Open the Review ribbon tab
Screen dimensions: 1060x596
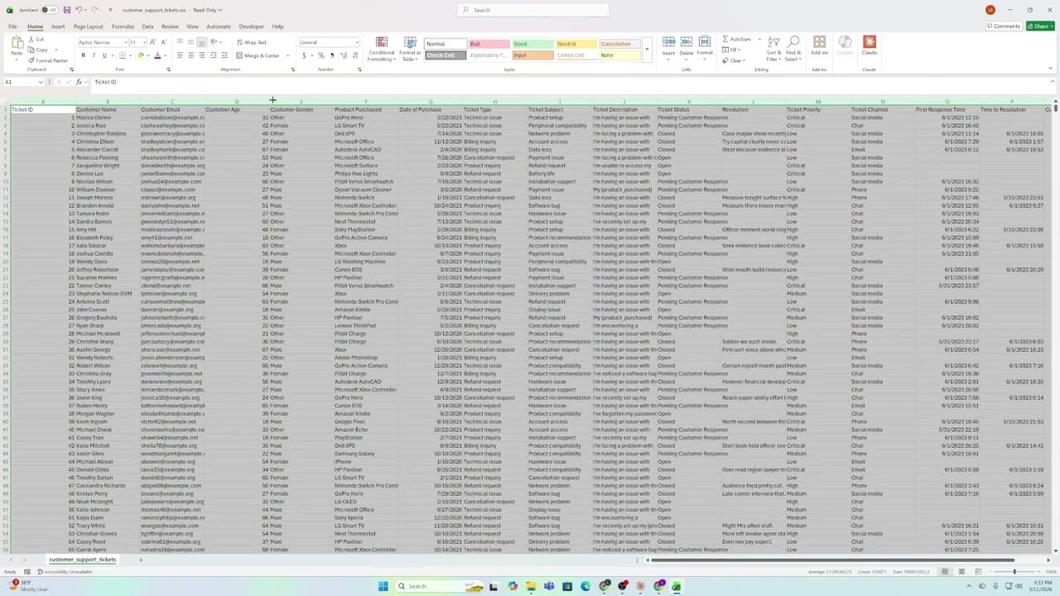170,26
